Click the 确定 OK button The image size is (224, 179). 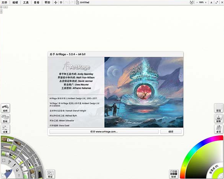click(x=171, y=131)
